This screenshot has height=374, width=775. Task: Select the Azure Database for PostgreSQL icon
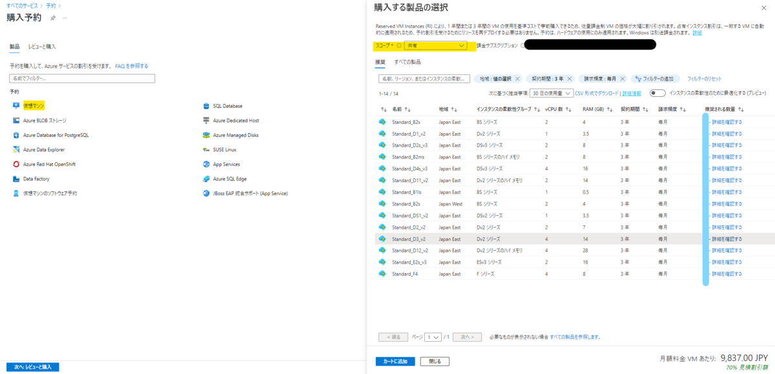tap(17, 135)
